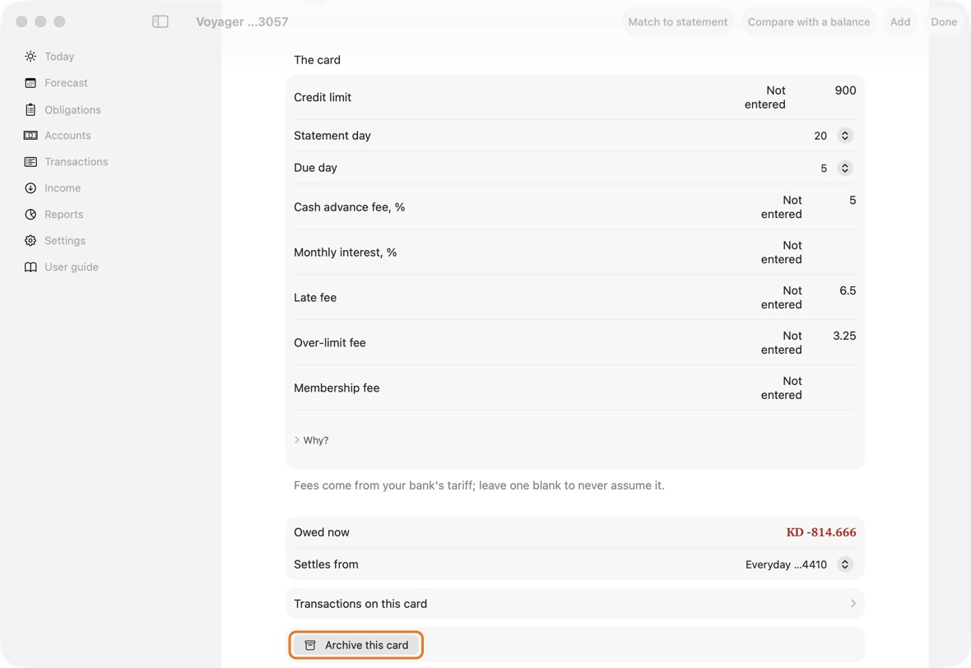Open Transactions on this card row
The image size is (971, 668).
click(x=574, y=604)
